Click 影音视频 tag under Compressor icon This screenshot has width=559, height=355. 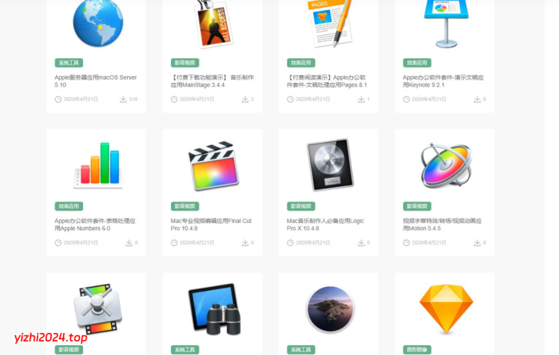coord(69,349)
